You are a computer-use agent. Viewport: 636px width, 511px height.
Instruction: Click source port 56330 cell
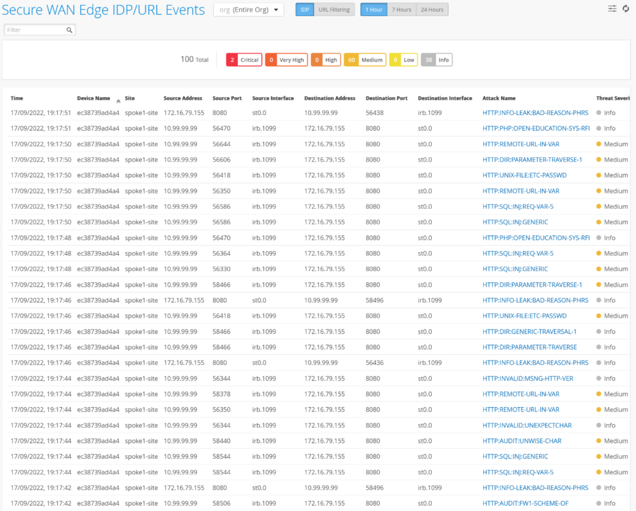tap(222, 269)
